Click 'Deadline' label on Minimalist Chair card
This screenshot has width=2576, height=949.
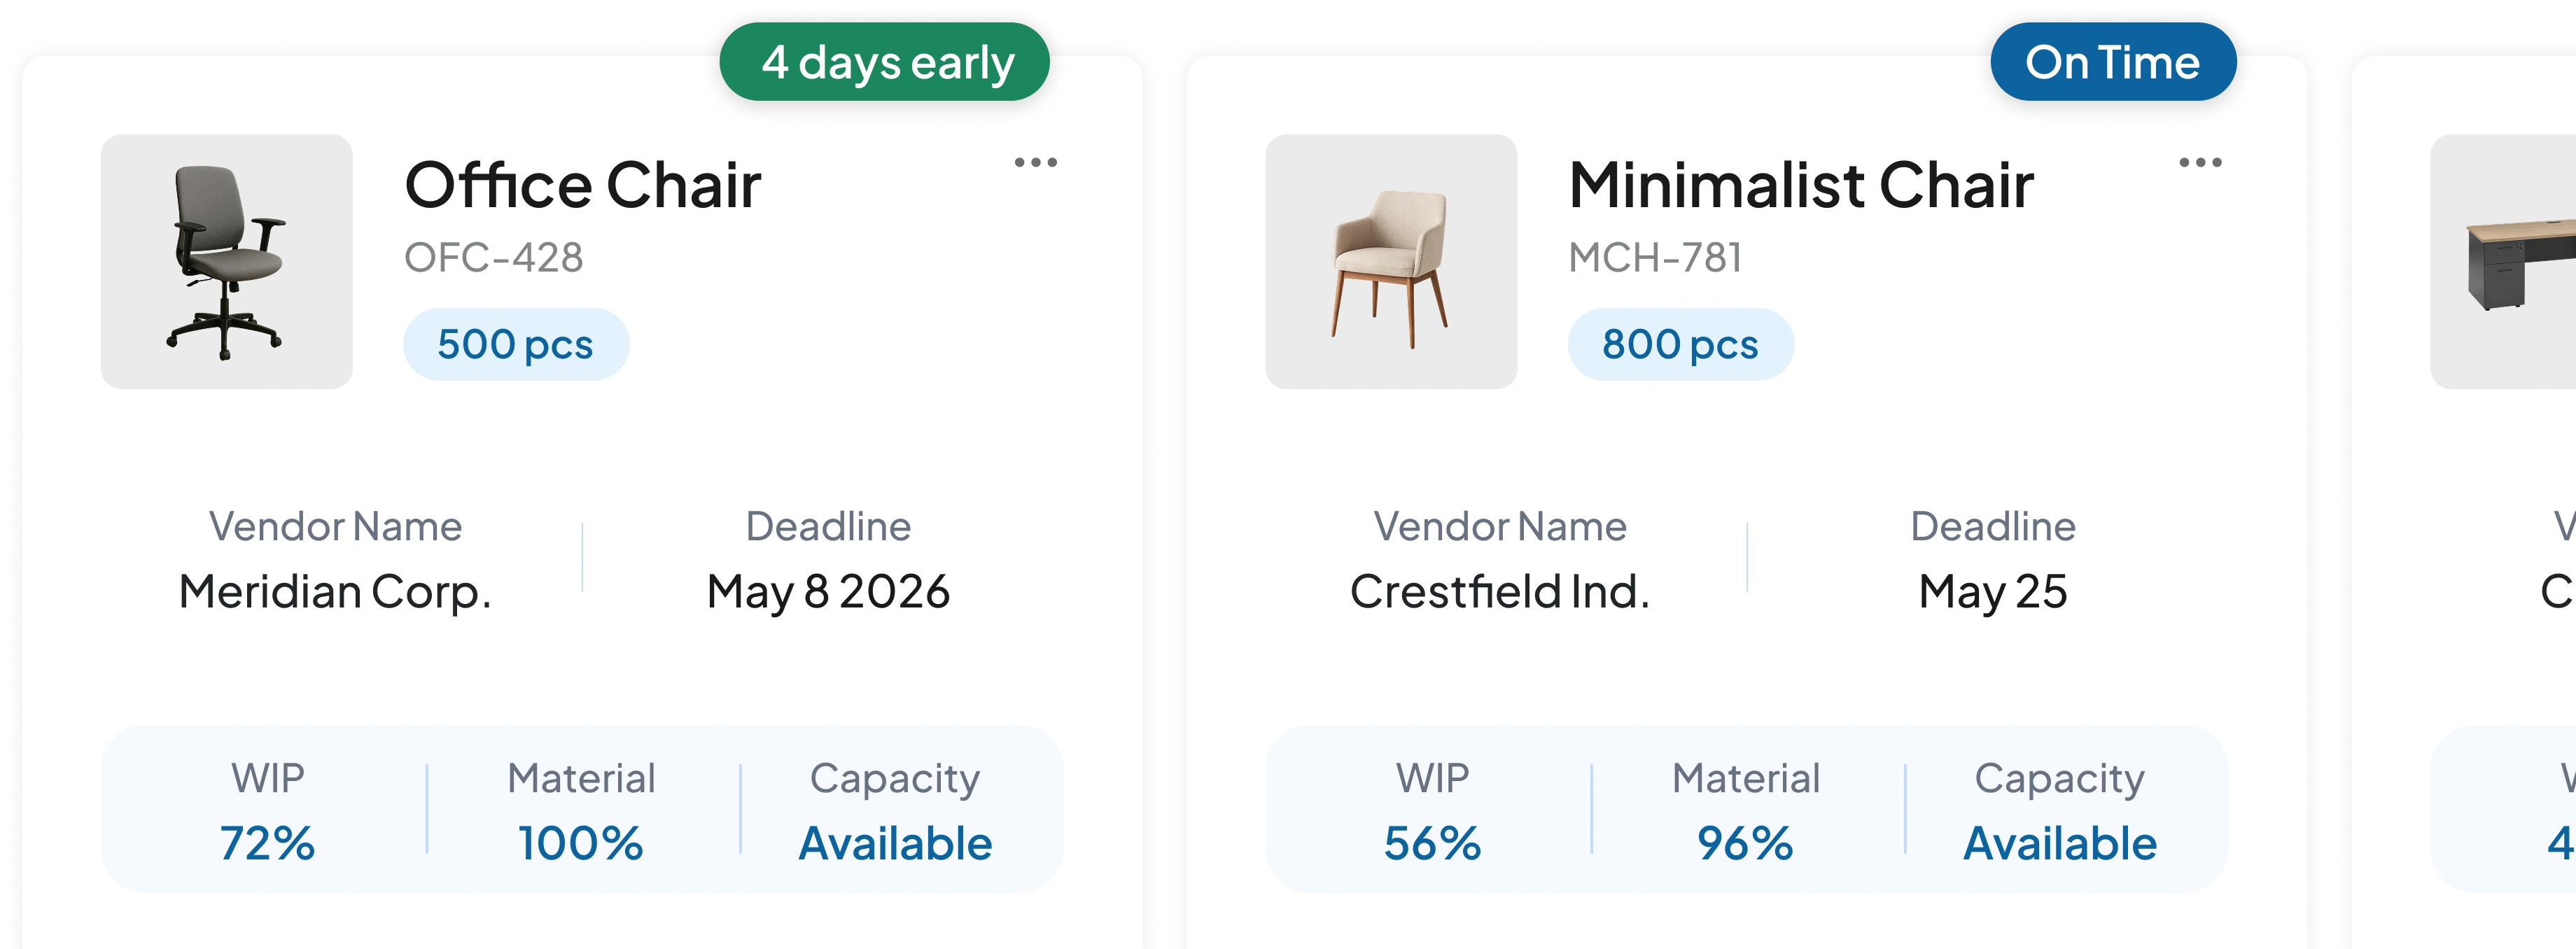pos(1993,526)
